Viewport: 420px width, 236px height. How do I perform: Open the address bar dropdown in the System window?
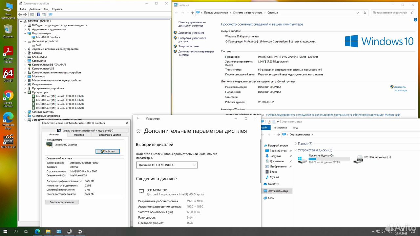point(358,13)
